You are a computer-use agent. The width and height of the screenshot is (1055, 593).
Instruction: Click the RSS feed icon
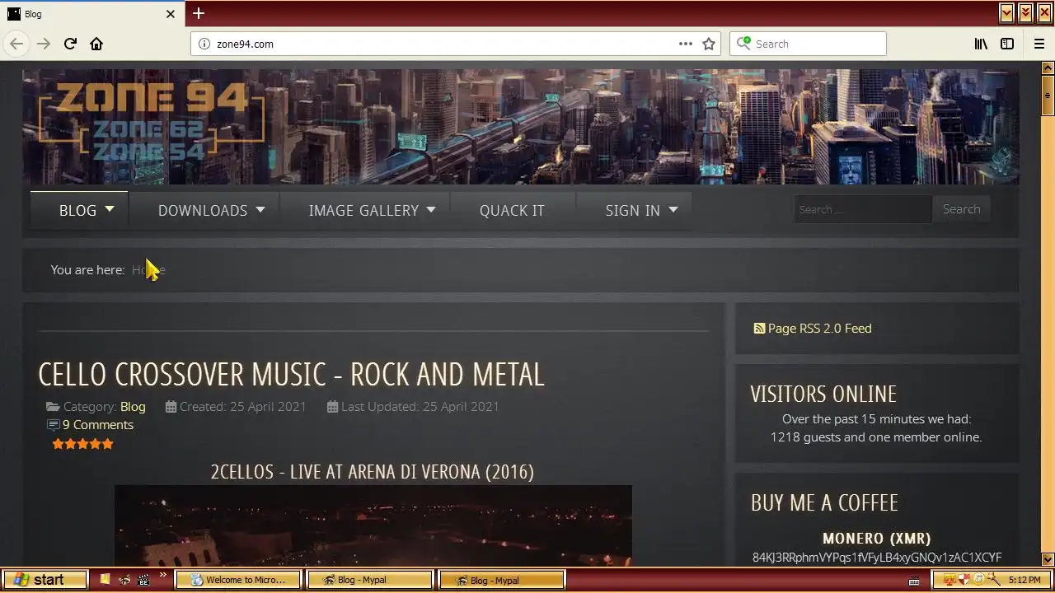pyautogui.click(x=759, y=328)
